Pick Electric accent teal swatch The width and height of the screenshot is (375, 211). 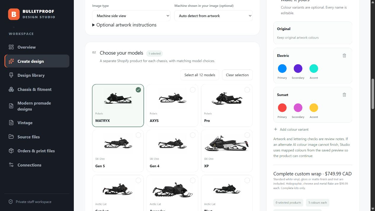[x=314, y=68]
